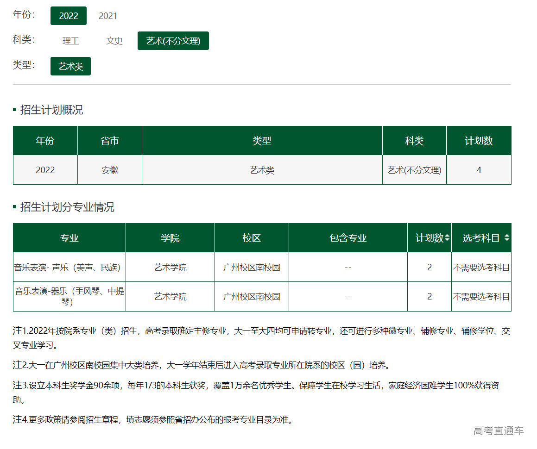
Task: Click 艺术学院 in the 声乐 row
Action: pos(170,267)
